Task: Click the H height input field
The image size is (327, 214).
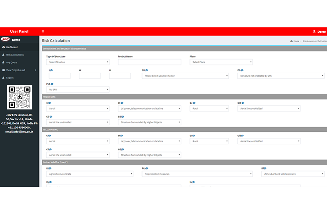Action: 120,76
